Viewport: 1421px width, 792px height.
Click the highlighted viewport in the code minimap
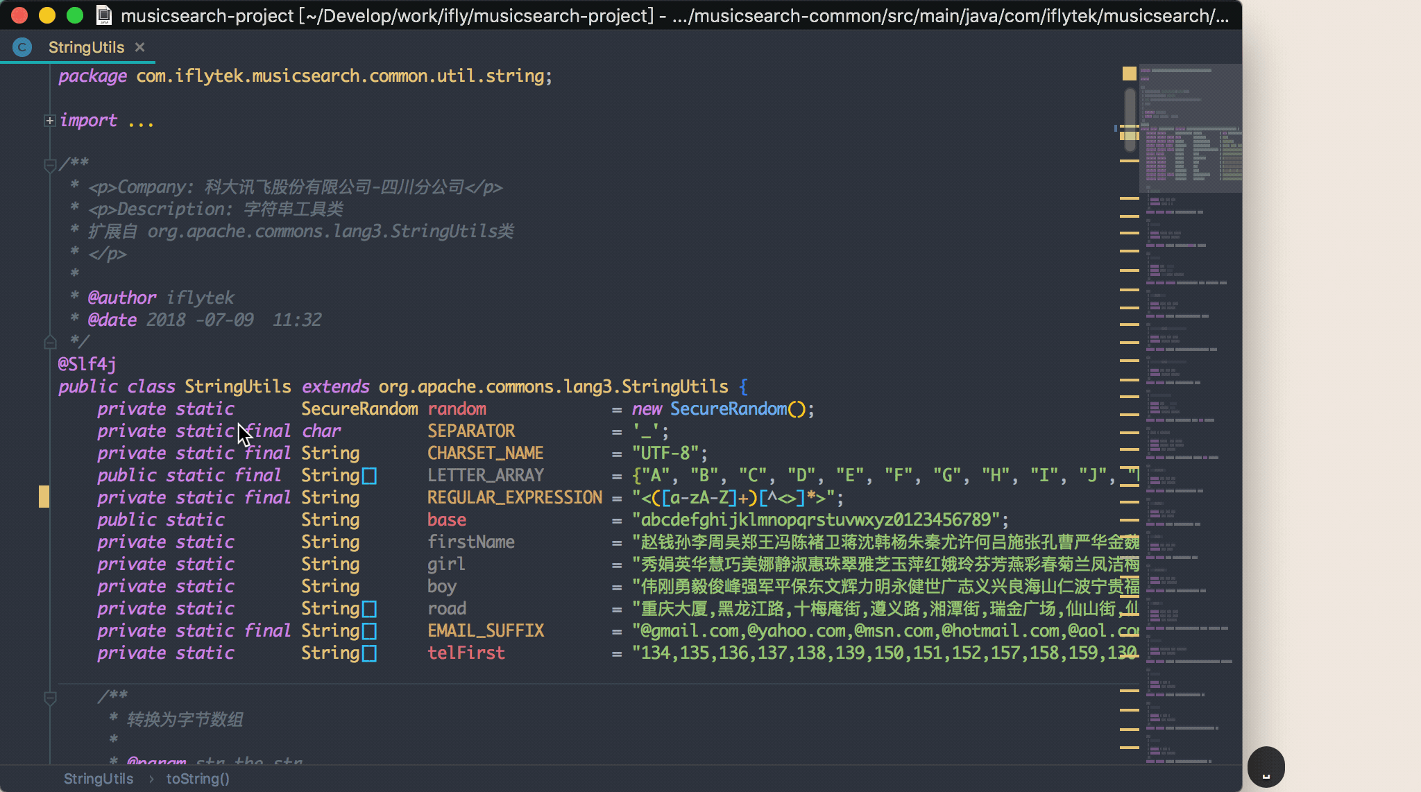click(x=1190, y=128)
